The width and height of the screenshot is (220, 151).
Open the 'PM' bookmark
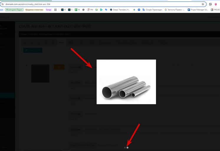coord(90,10)
